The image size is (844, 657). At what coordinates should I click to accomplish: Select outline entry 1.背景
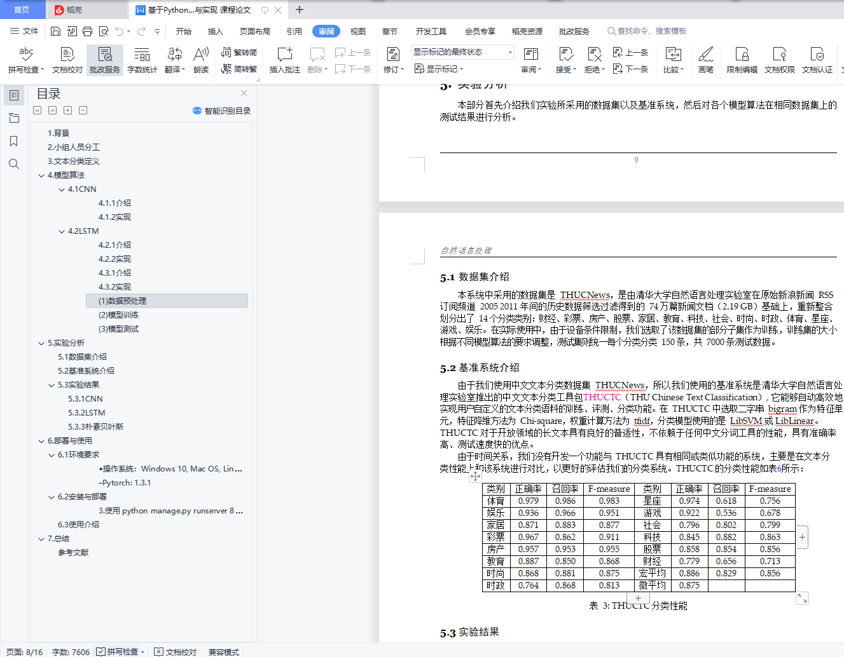coord(59,133)
